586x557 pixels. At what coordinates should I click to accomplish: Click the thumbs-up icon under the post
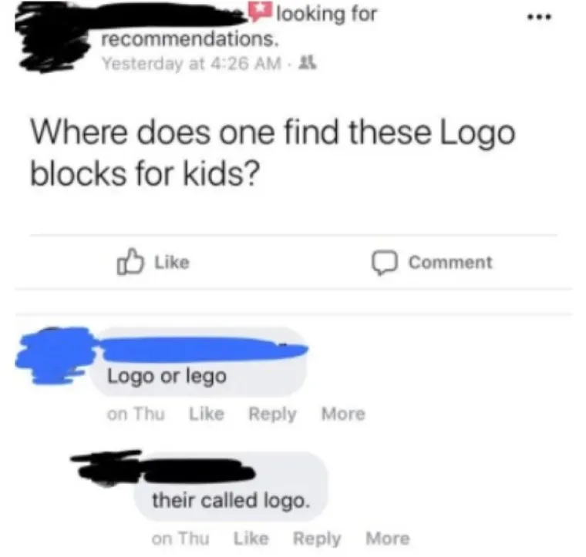(x=130, y=261)
